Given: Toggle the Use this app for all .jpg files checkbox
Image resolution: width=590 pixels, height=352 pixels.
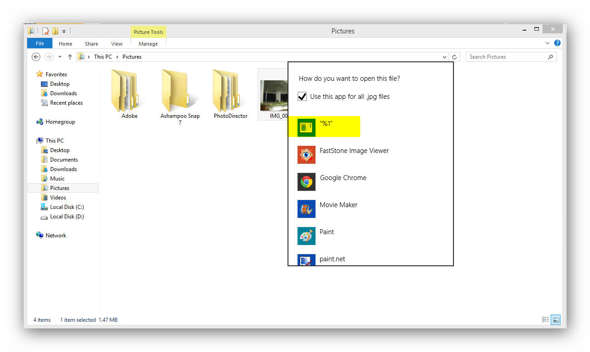Looking at the screenshot, I should (x=302, y=97).
